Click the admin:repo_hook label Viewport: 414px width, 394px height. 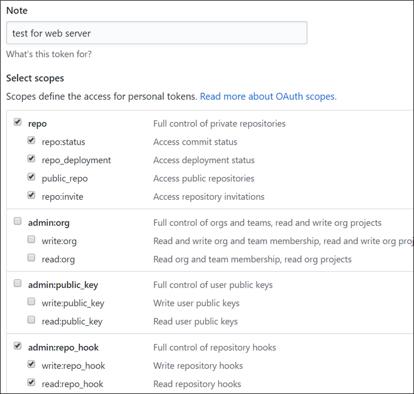[63, 347]
